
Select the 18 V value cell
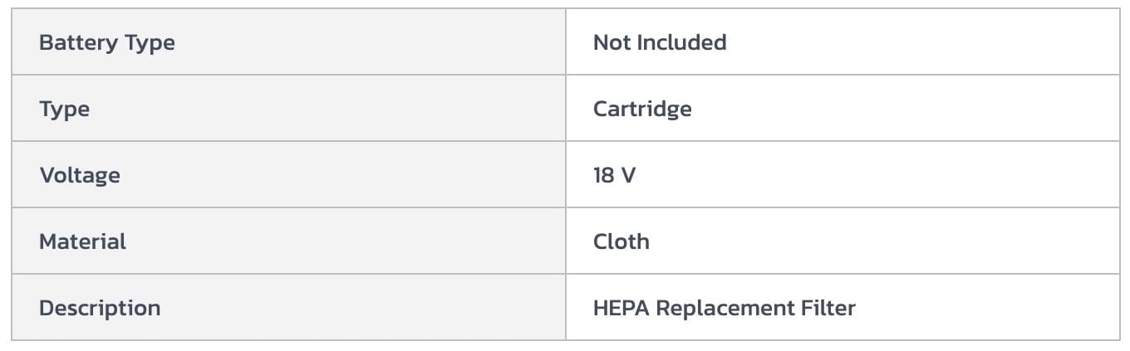coord(614,175)
